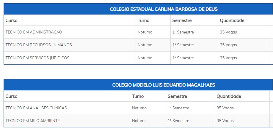Click 35 Vagas in Recursos Humanos row
This screenshot has width=273, height=128.
(228, 45)
